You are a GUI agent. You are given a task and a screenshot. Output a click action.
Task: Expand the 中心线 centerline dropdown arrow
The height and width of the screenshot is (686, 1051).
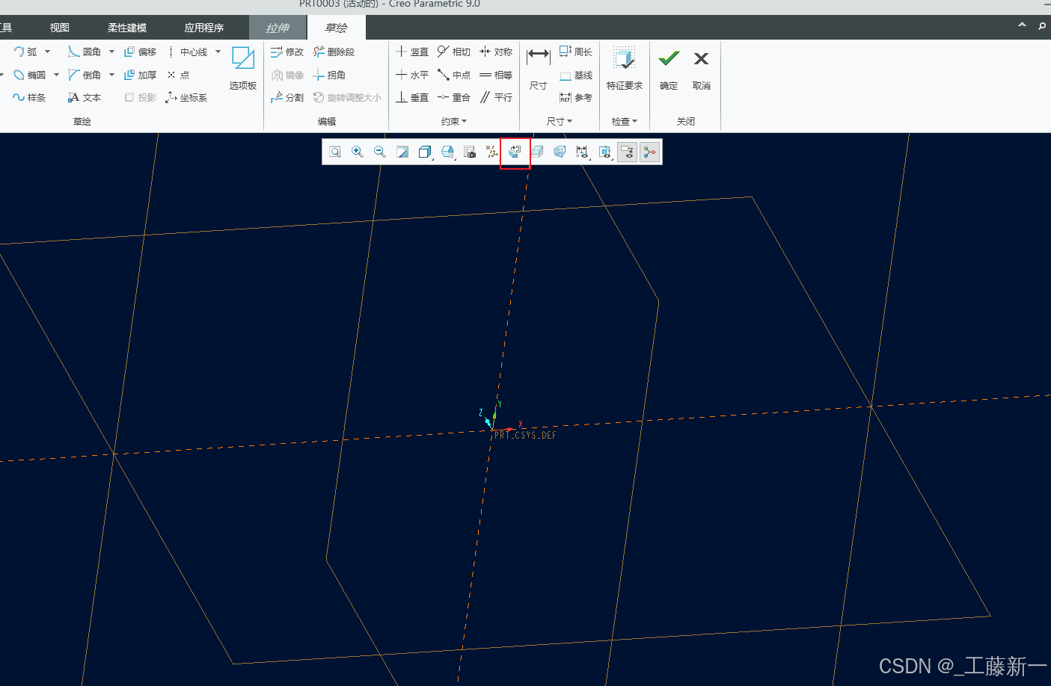pos(218,52)
